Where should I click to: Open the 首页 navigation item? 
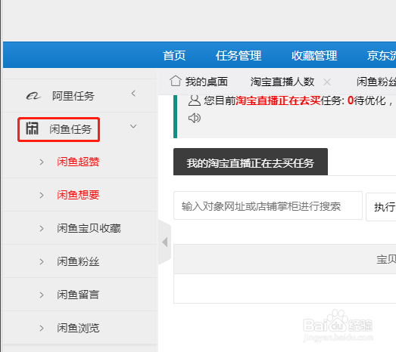pos(174,55)
